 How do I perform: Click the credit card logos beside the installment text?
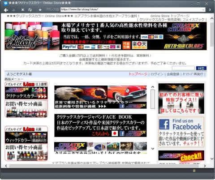pos(152,37)
